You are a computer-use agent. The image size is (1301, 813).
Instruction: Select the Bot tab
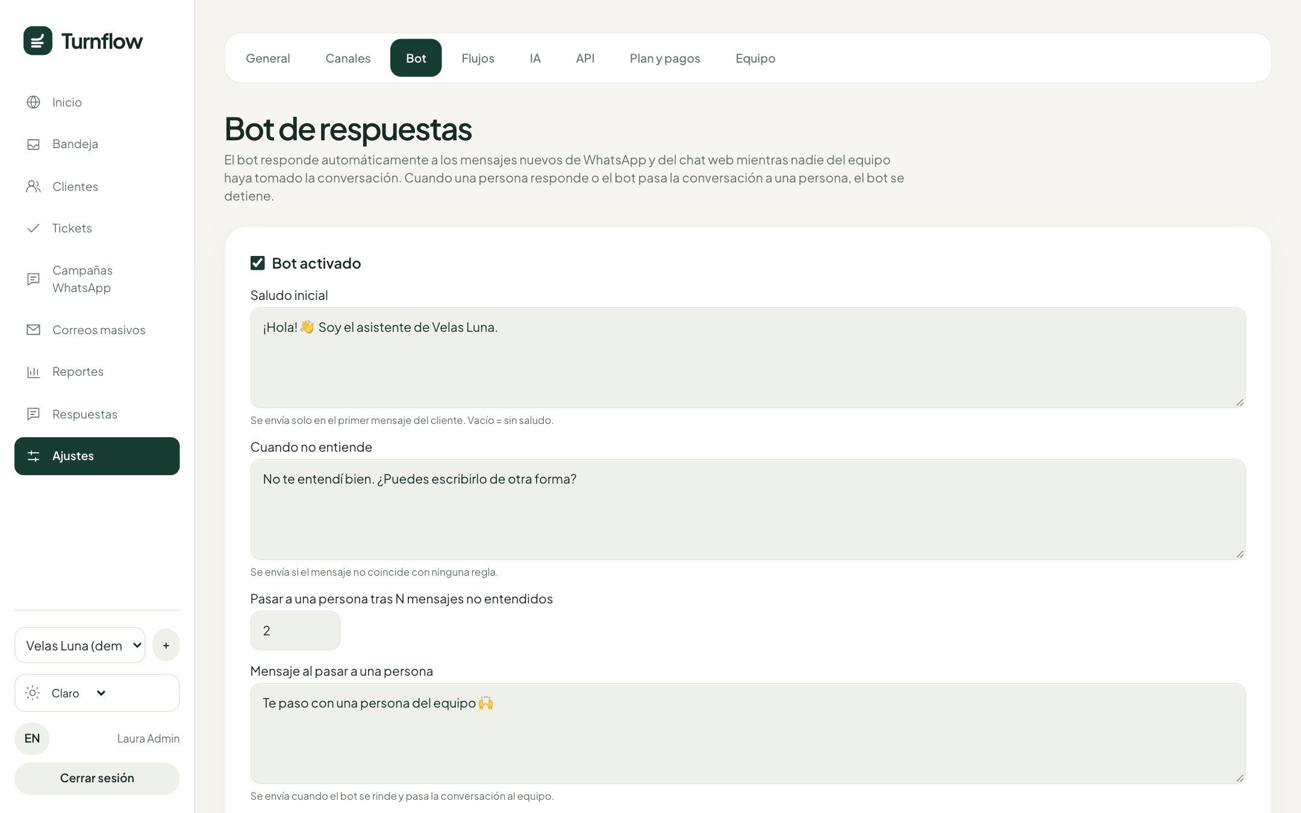[x=416, y=58]
